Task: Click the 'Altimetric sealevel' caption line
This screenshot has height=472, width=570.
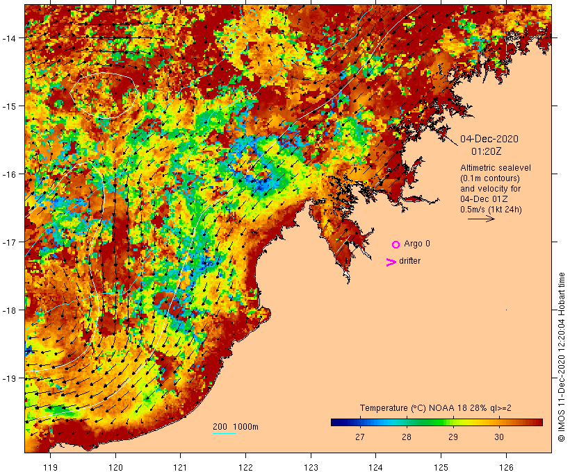Action: pos(496,168)
